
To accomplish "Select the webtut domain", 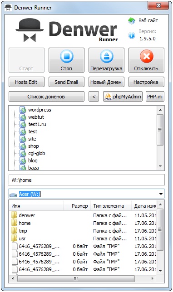I will [36, 117].
